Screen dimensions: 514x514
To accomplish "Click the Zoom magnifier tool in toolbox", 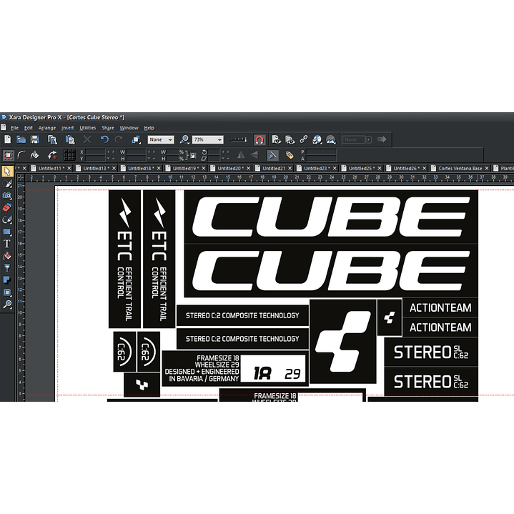I will [6, 305].
